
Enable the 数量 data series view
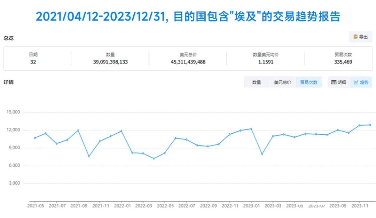click(x=256, y=82)
